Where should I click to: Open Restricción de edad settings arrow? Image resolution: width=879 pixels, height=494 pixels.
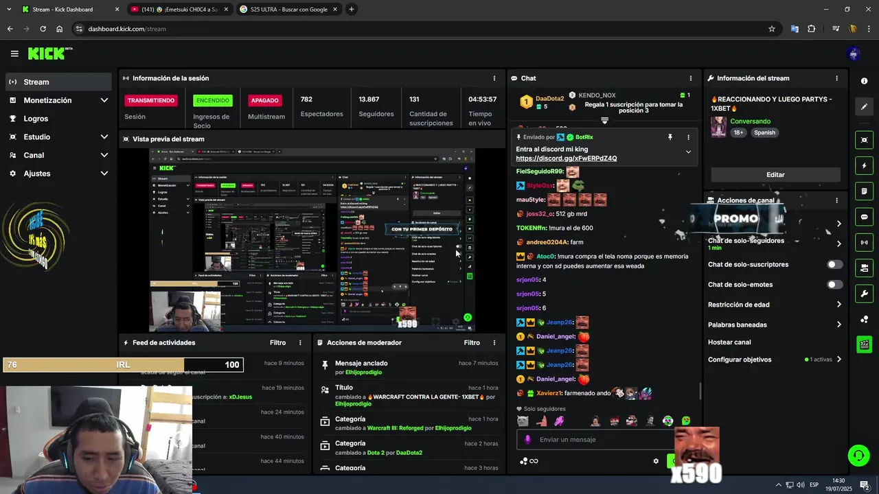pos(838,305)
